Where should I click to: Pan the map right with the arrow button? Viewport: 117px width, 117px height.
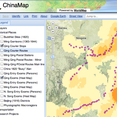(x=56, y=28)
